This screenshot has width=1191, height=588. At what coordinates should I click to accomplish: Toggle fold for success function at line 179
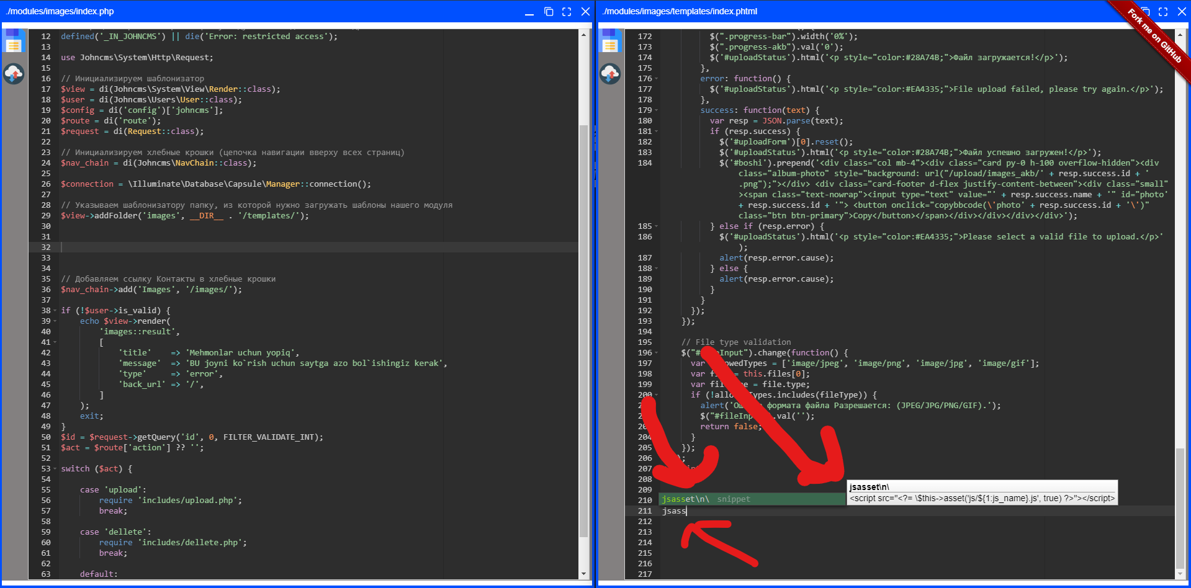point(657,110)
